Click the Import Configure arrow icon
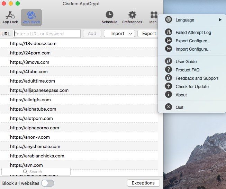 169,49
